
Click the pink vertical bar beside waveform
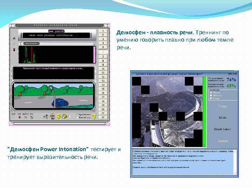(x=94, y=55)
